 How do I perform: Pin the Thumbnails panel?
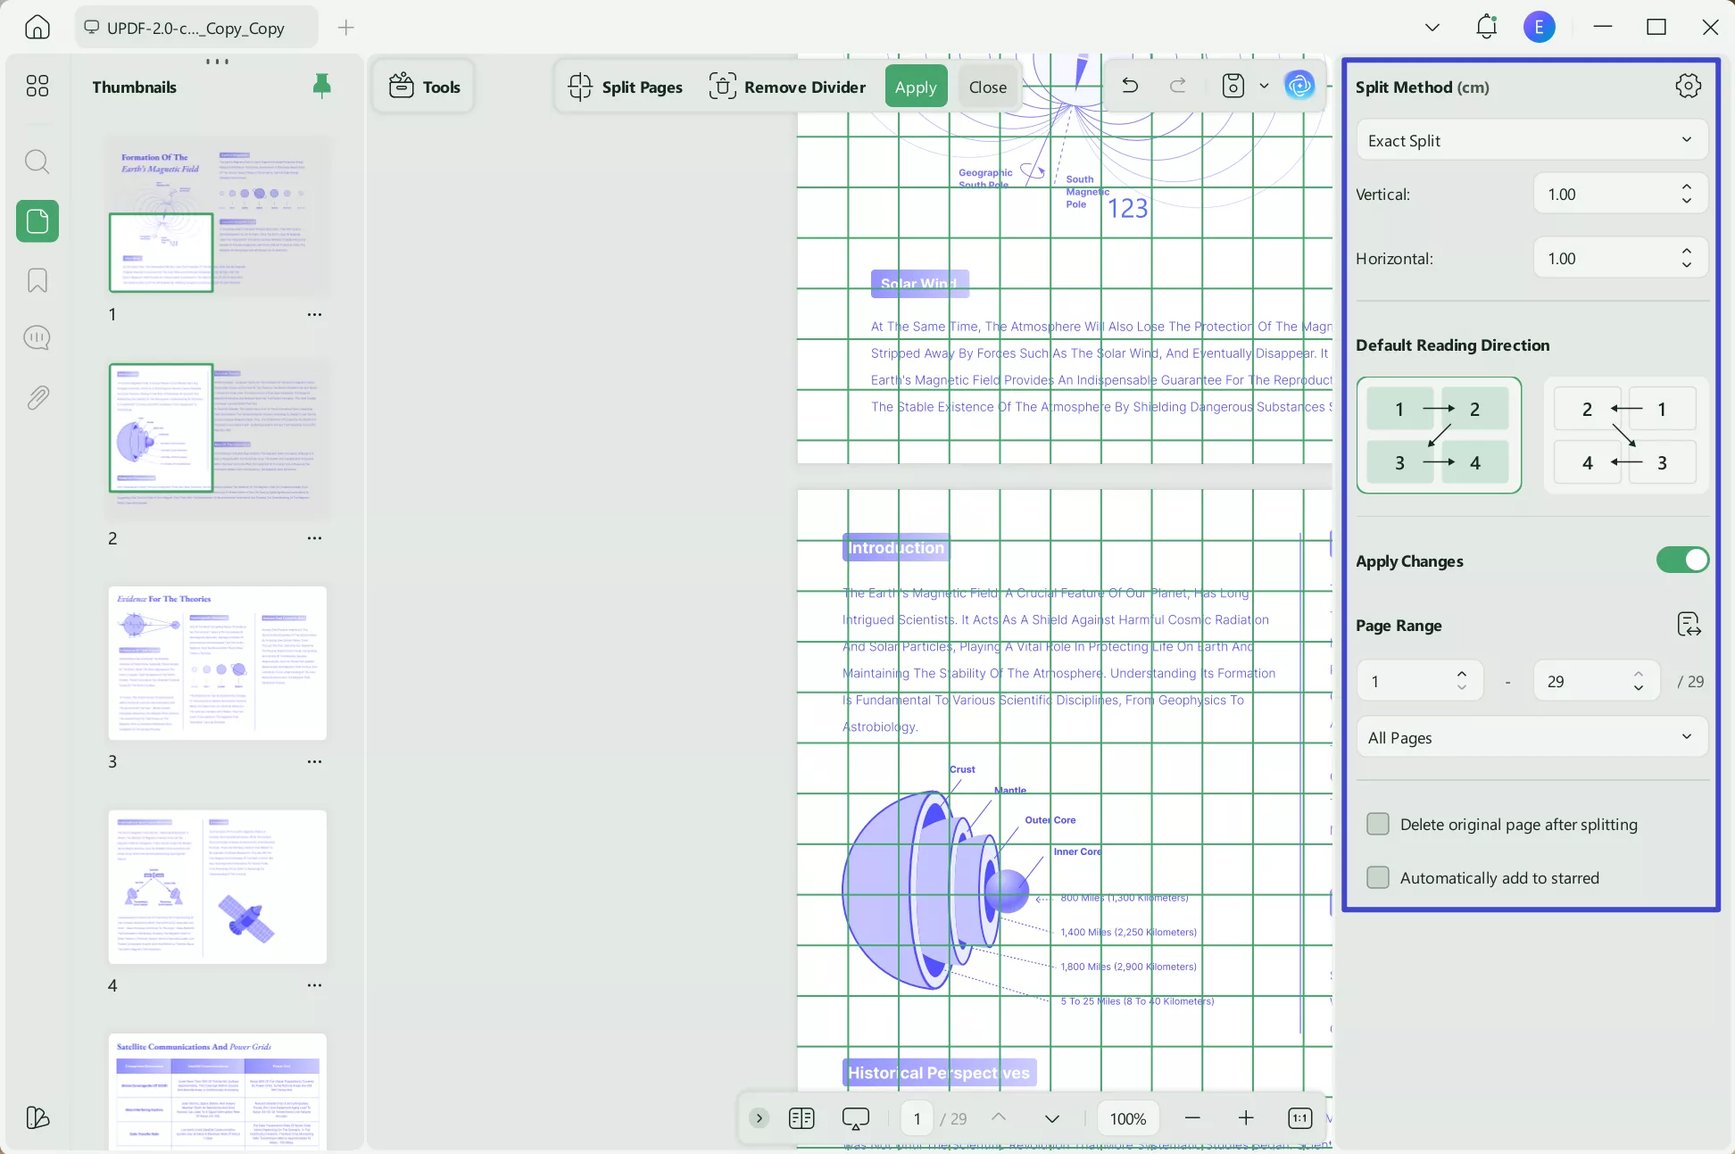322,87
